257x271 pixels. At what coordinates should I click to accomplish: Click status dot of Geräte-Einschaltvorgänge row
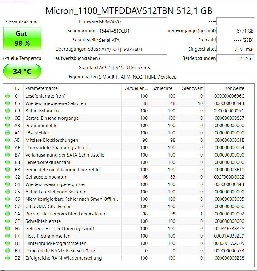(x=7, y=118)
